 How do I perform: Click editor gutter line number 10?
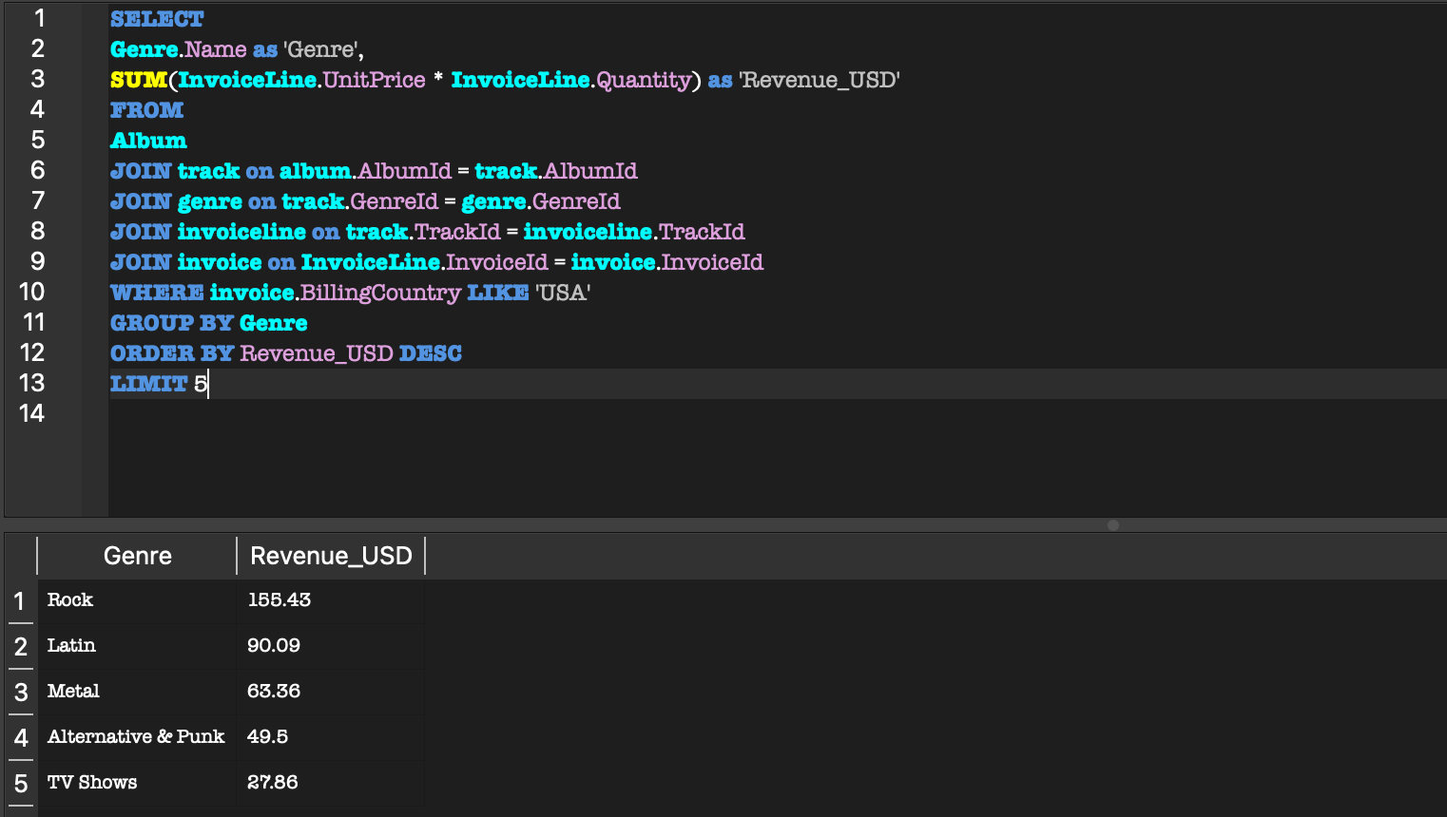pyautogui.click(x=32, y=293)
